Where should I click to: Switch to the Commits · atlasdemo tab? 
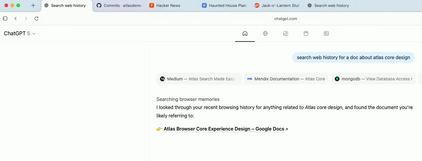pyautogui.click(x=119, y=5)
